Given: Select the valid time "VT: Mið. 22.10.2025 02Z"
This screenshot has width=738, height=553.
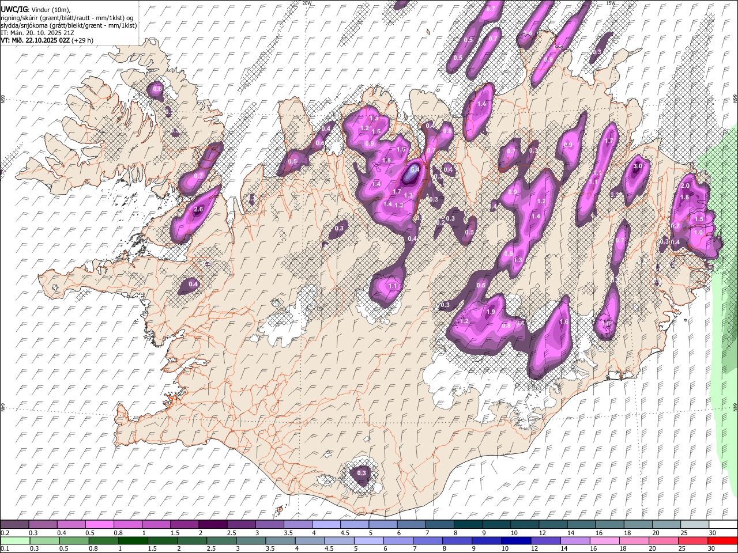Looking at the screenshot, I should tap(35, 40).
